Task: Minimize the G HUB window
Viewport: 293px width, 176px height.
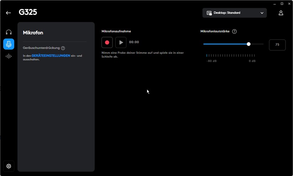Action: (274, 4)
